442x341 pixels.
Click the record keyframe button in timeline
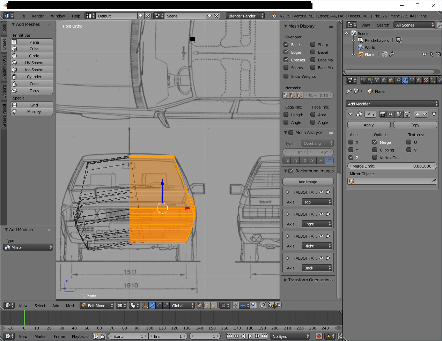[319, 336]
